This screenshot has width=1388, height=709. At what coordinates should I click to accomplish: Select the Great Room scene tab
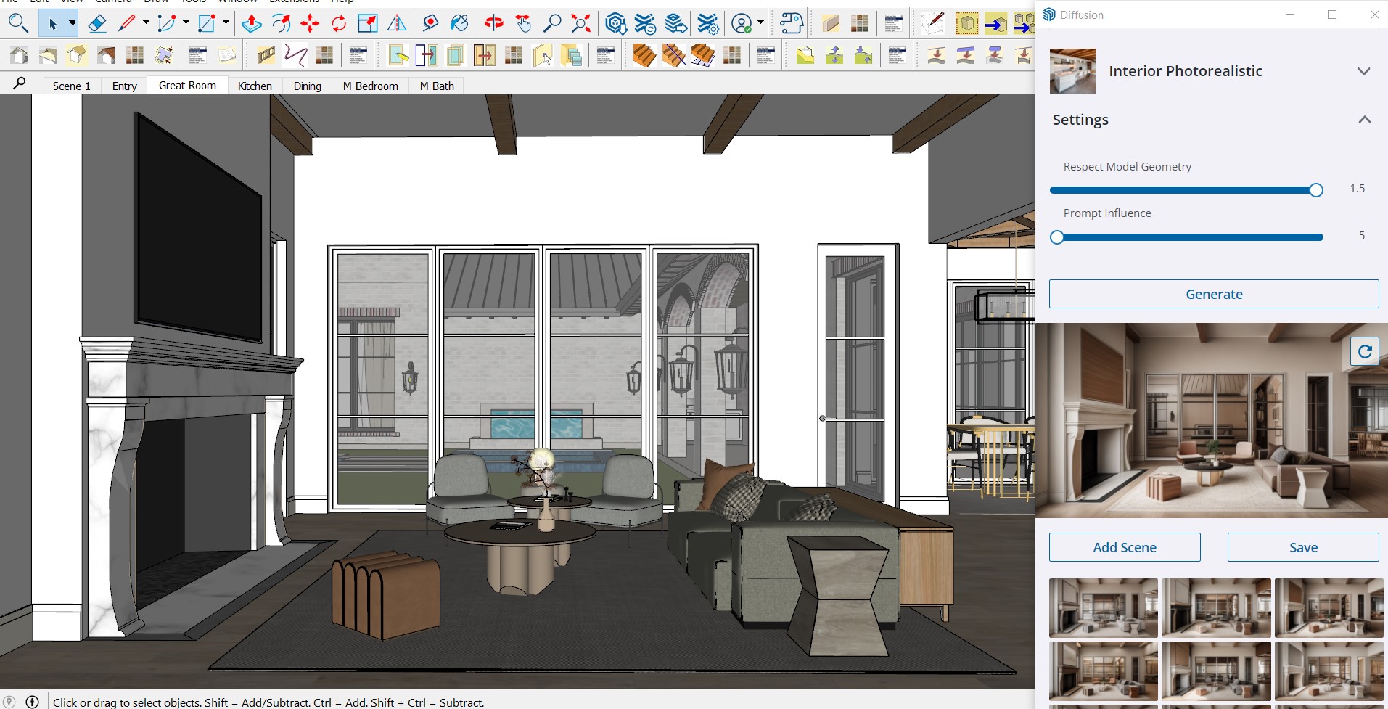tap(187, 85)
